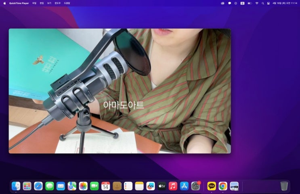Open the speech-bubble status icon in menu bar
Viewport: 300px width, 194px height.
pyautogui.click(x=230, y=3)
